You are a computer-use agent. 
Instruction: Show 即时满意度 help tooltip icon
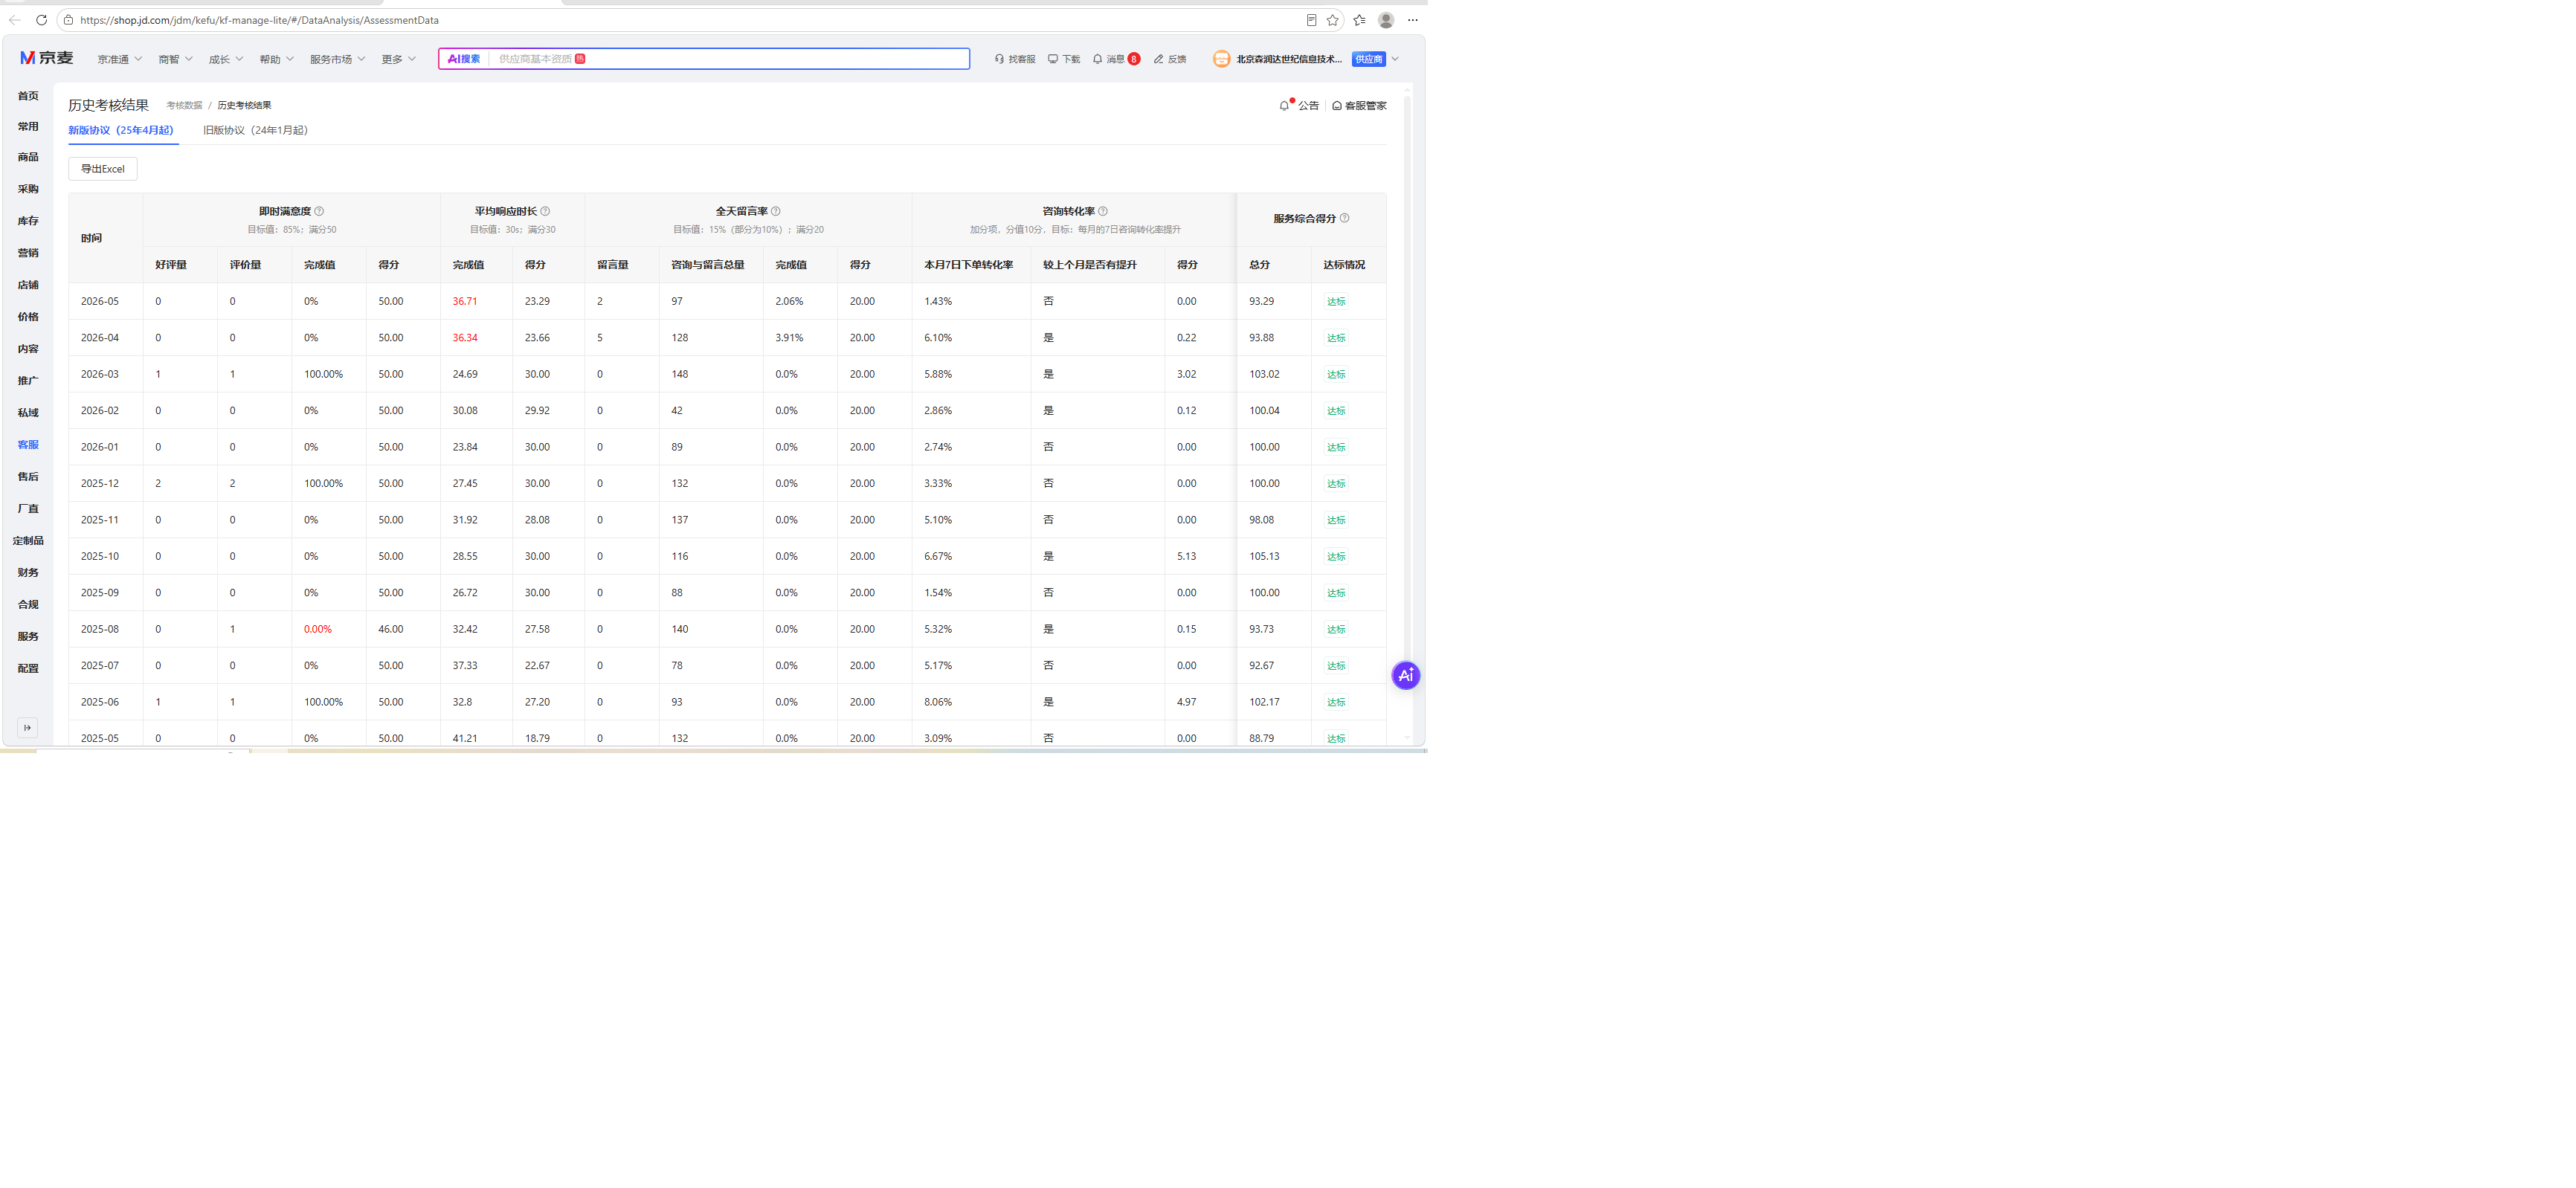click(x=319, y=211)
